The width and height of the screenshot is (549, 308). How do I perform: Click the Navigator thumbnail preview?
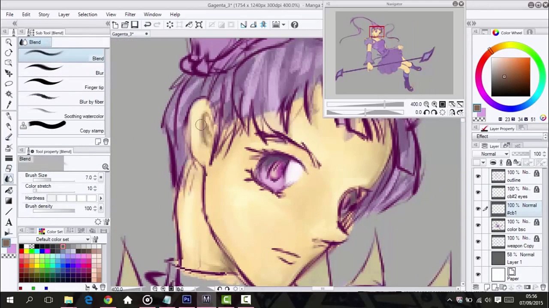[394, 53]
